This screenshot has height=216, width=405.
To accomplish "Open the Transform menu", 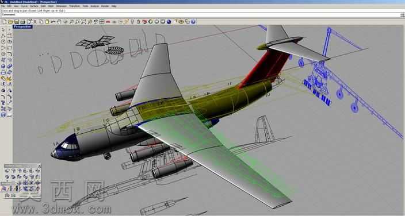I will tap(75, 6).
